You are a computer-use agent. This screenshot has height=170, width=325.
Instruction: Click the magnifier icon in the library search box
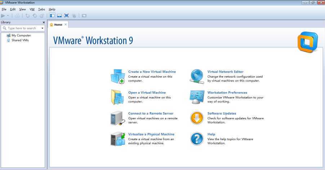pos(5,28)
